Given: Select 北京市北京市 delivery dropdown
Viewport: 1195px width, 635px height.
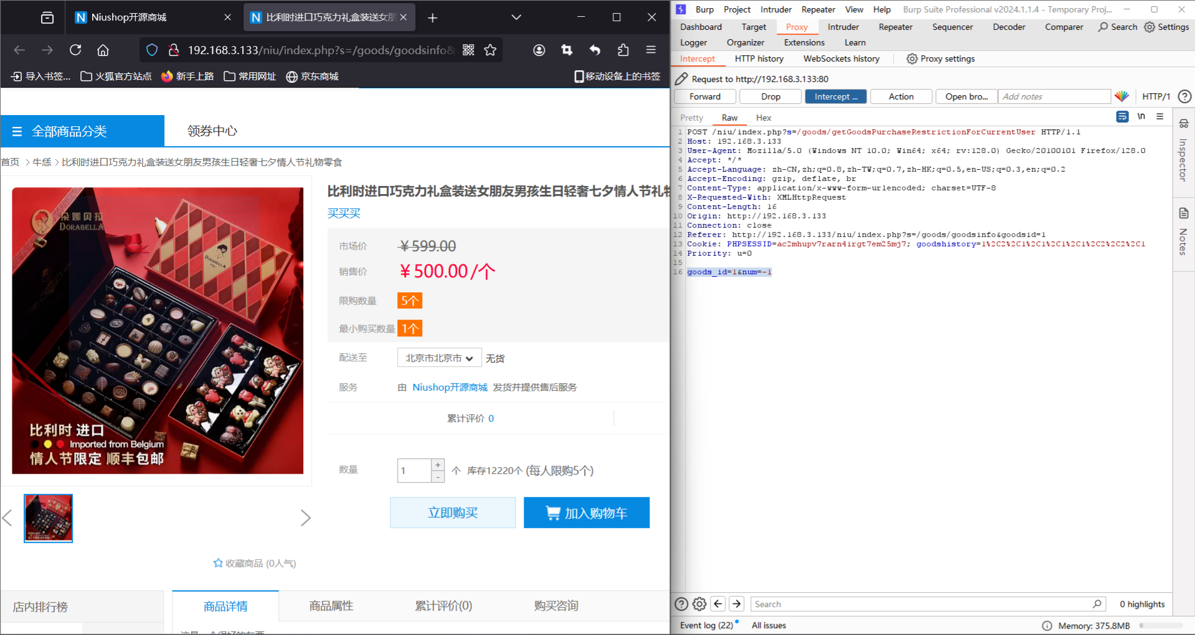Looking at the screenshot, I should [440, 358].
